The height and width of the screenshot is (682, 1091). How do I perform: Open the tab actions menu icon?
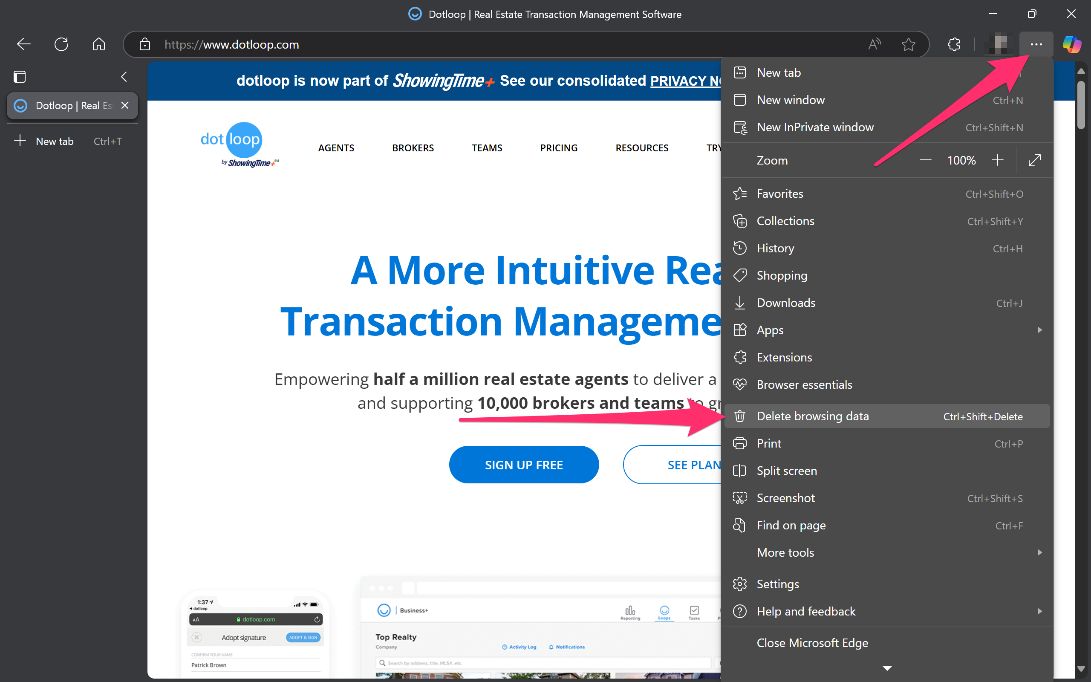pos(20,77)
